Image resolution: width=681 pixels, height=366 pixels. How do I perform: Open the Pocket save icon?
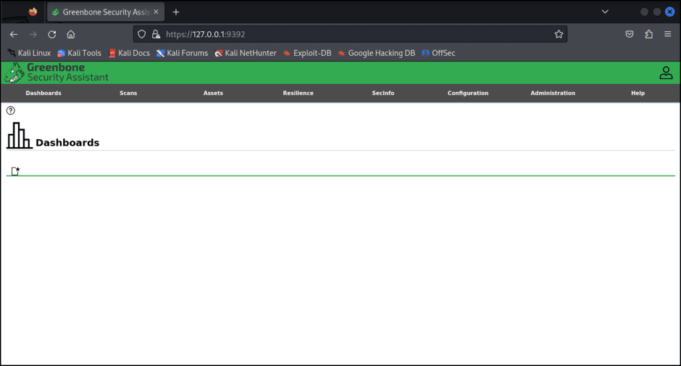click(x=629, y=34)
